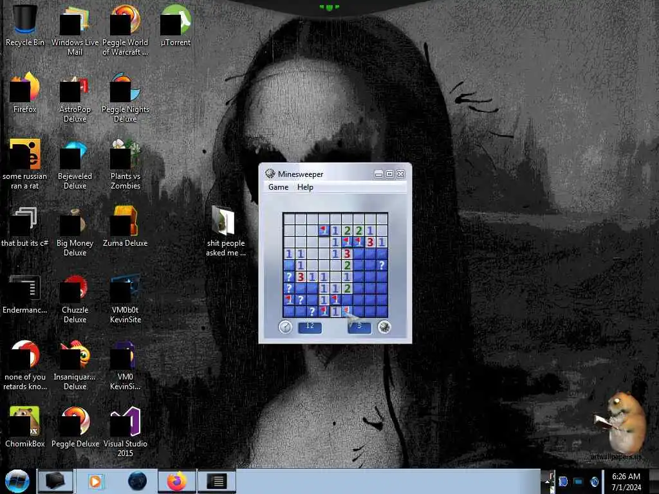The width and height of the screenshot is (659, 494).
Task: Select the 'that but its c#' icon
Action: click(x=24, y=226)
